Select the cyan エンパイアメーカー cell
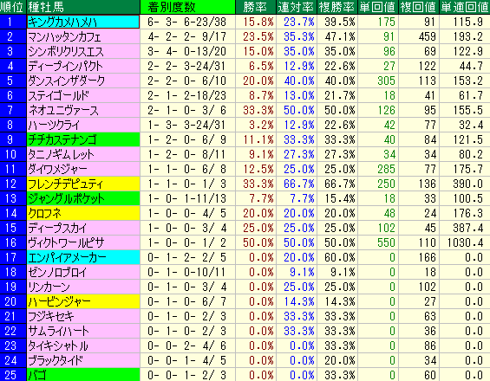490x381 pixels. coord(83,257)
